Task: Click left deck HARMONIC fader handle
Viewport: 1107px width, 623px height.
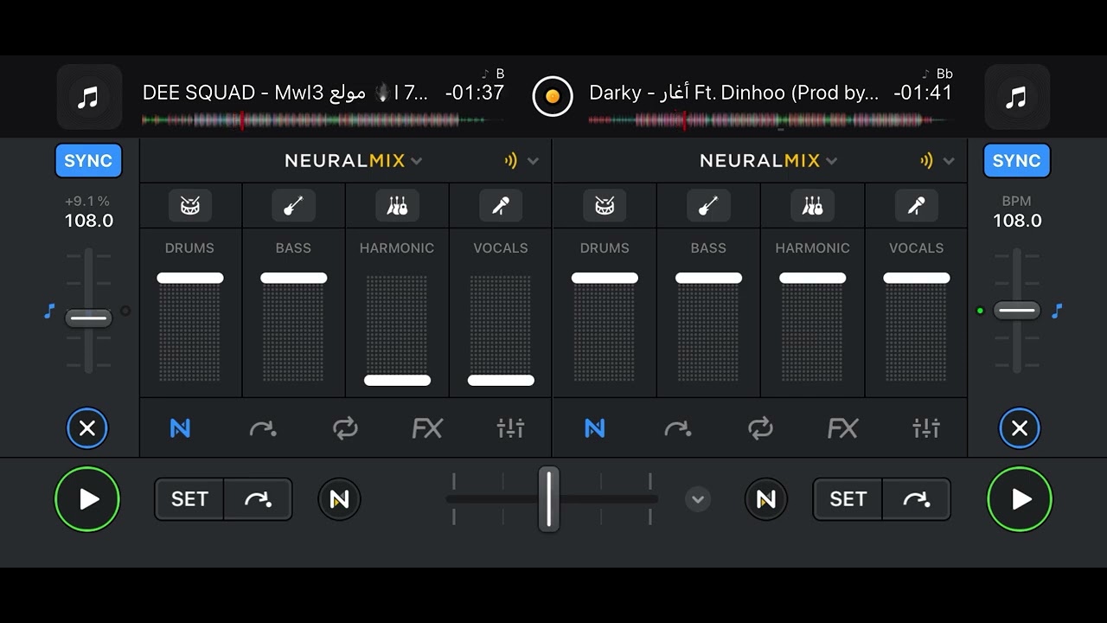Action: click(x=398, y=380)
